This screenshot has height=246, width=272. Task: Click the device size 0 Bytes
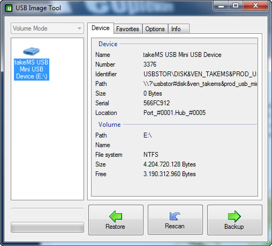click(153, 93)
